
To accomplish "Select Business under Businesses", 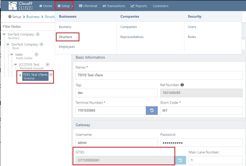I will 65,27.
